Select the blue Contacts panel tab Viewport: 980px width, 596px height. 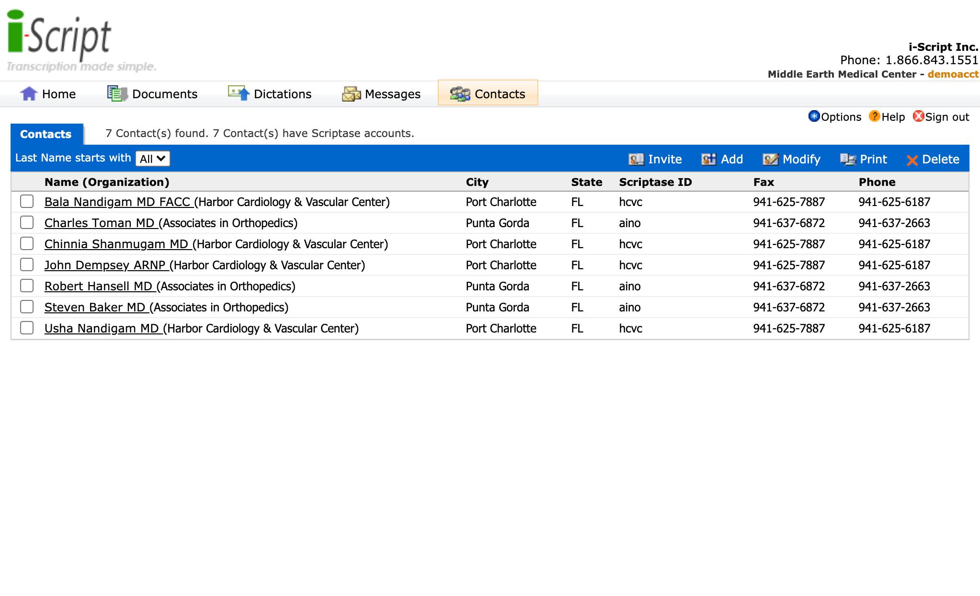coord(46,134)
